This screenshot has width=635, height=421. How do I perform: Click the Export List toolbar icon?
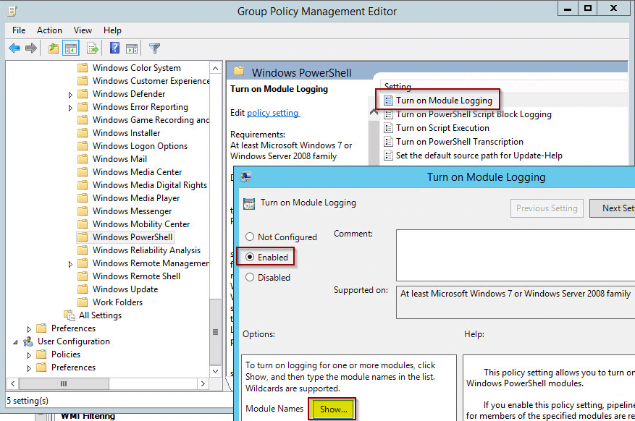[x=93, y=48]
